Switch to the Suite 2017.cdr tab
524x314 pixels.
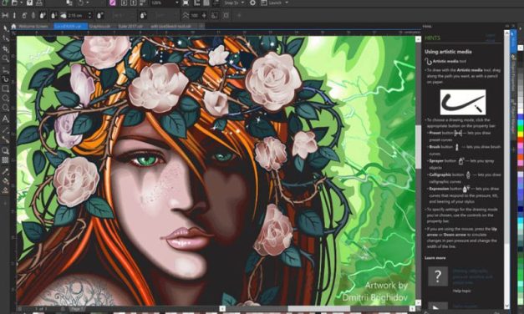pos(130,26)
